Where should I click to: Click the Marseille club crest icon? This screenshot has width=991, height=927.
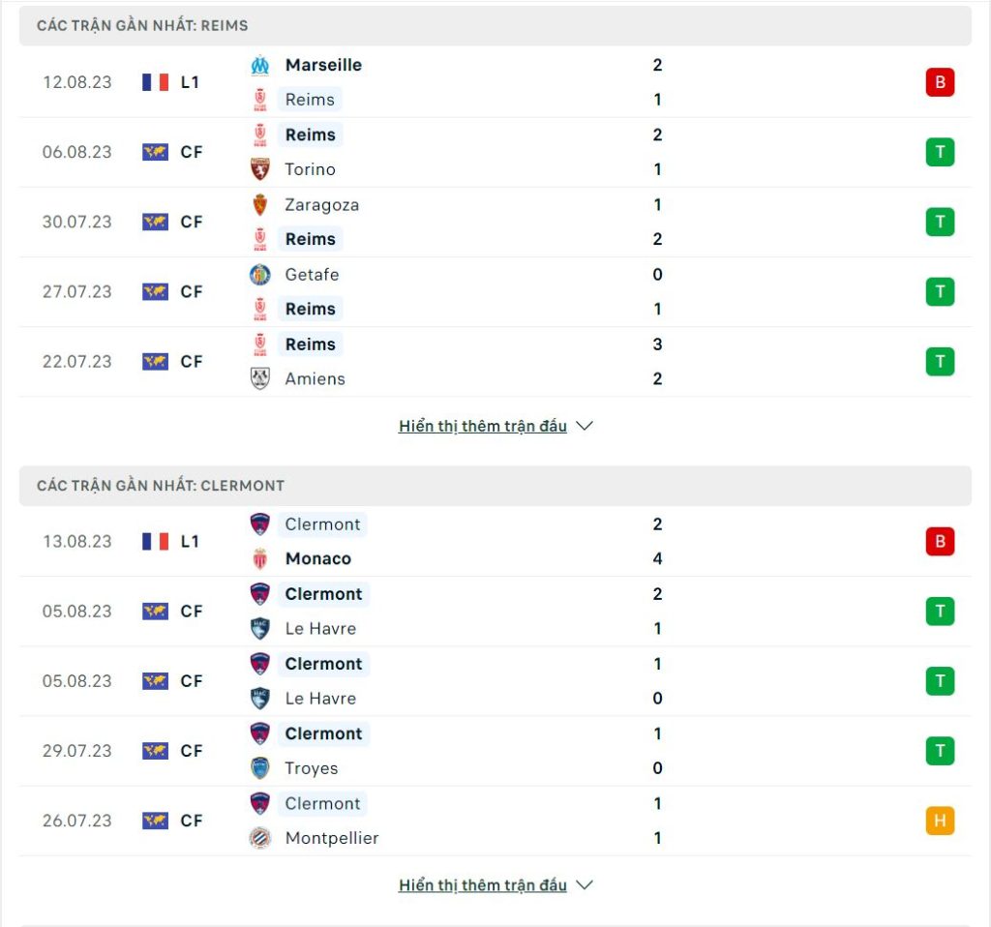259,65
